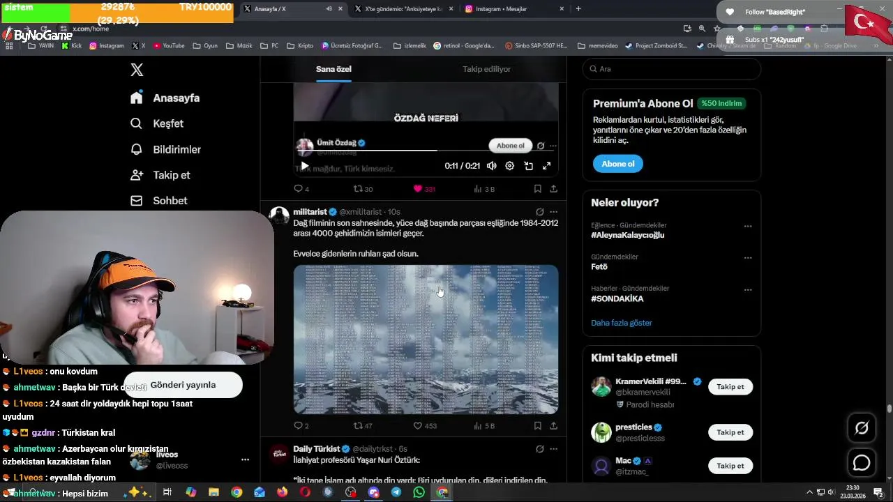Open Anasayfa from the sidebar

click(x=165, y=98)
